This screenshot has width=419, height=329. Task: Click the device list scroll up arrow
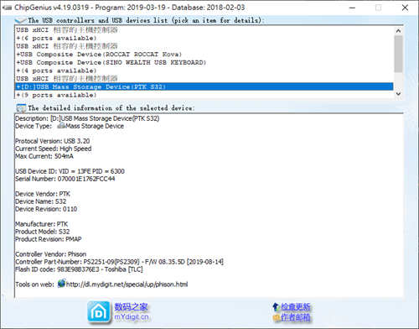pos(398,31)
